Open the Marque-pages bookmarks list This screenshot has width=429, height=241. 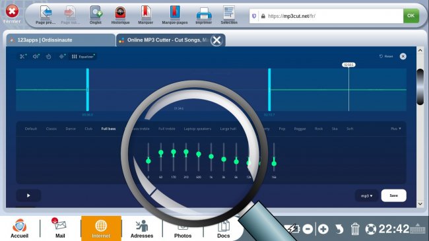coord(174,15)
